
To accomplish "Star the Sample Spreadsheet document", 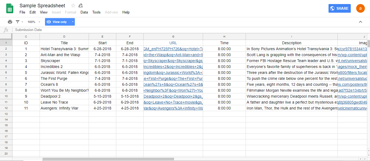I will click(x=73, y=6).
